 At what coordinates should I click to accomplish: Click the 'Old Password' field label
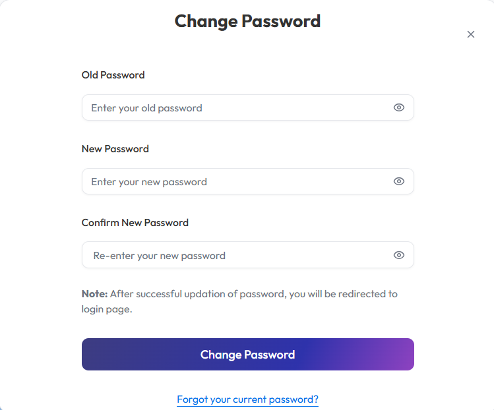pos(113,75)
